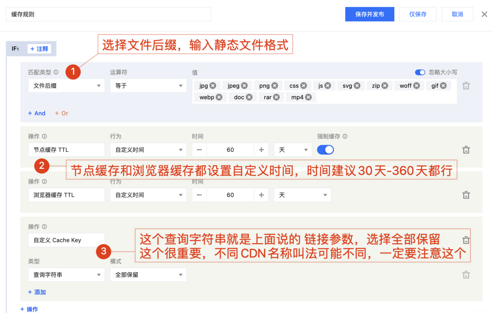
Task: Remove the "jpg" file suffix tag
Action: (213, 85)
